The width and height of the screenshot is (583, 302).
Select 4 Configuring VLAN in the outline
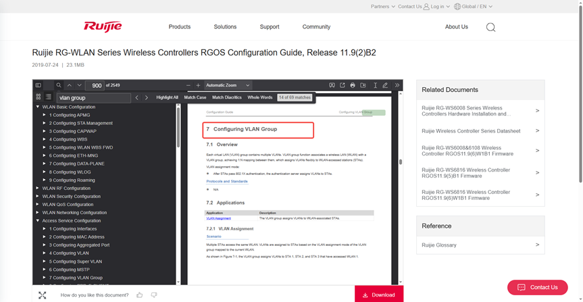[69, 253]
